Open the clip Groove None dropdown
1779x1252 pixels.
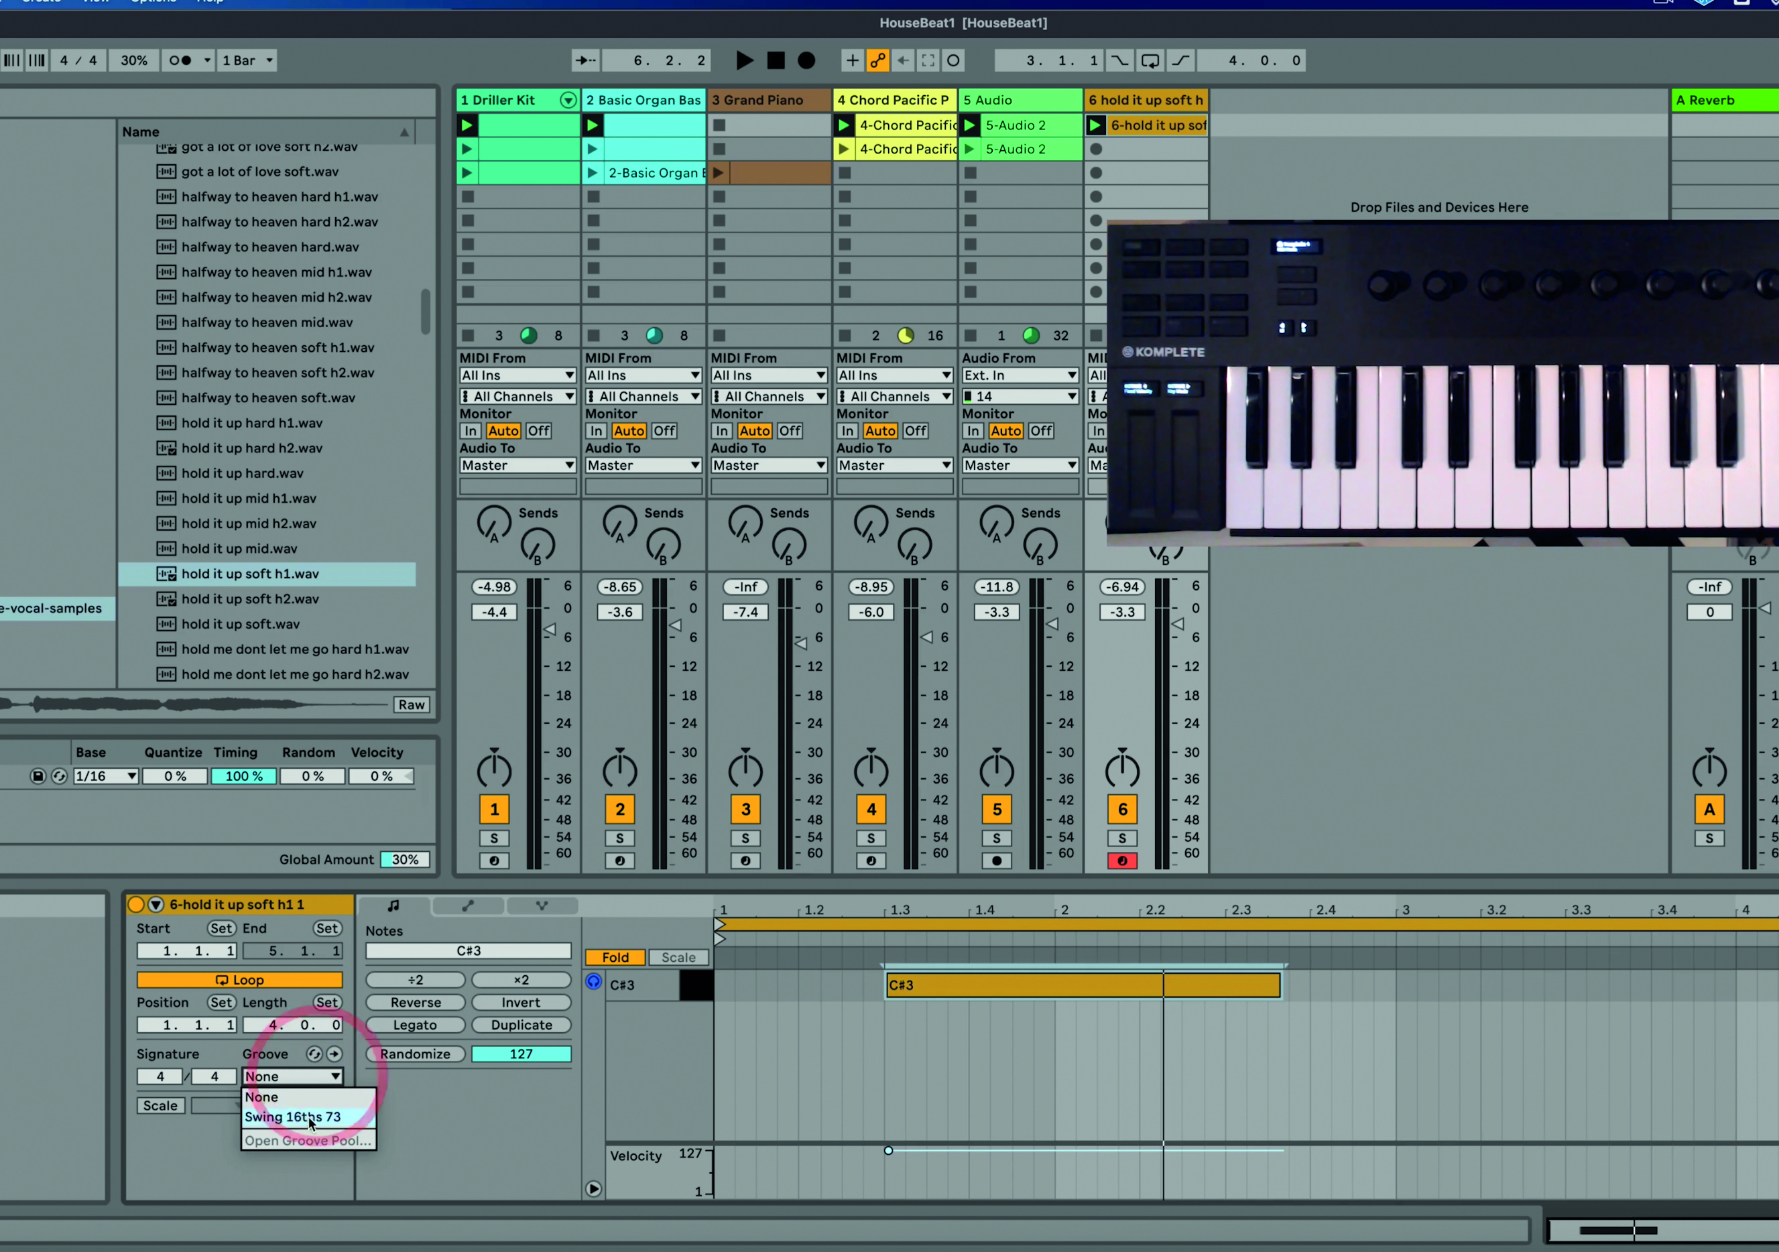click(x=292, y=1076)
